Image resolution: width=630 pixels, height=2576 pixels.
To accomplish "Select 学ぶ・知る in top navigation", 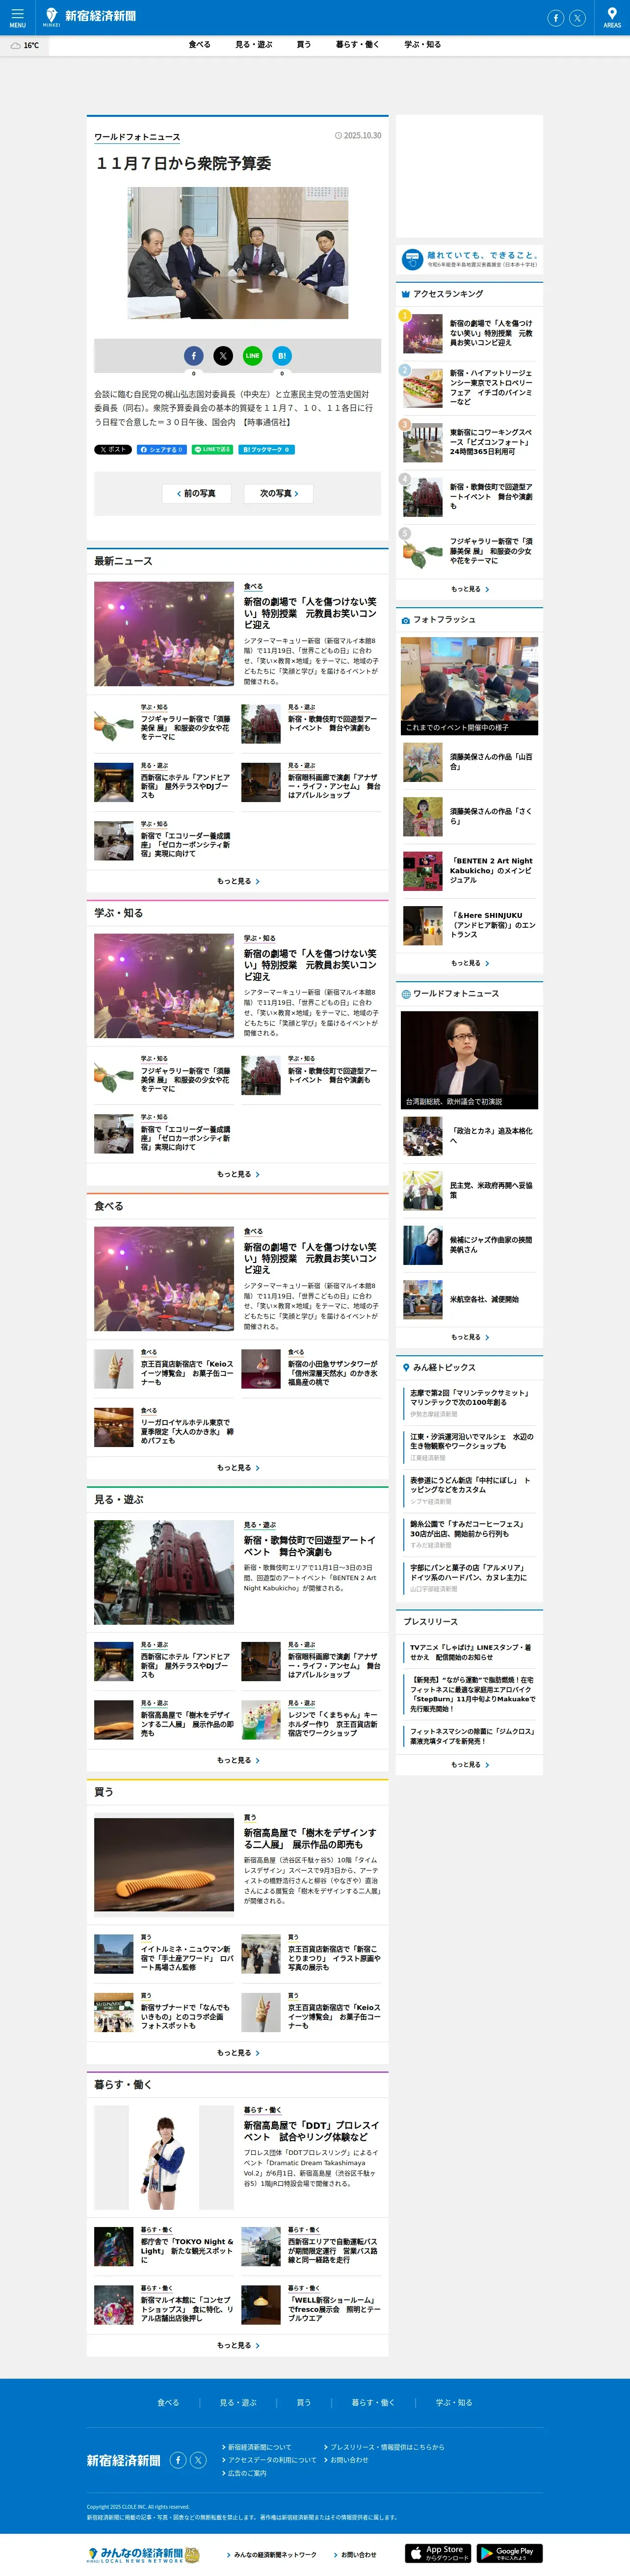I will 422,45.
